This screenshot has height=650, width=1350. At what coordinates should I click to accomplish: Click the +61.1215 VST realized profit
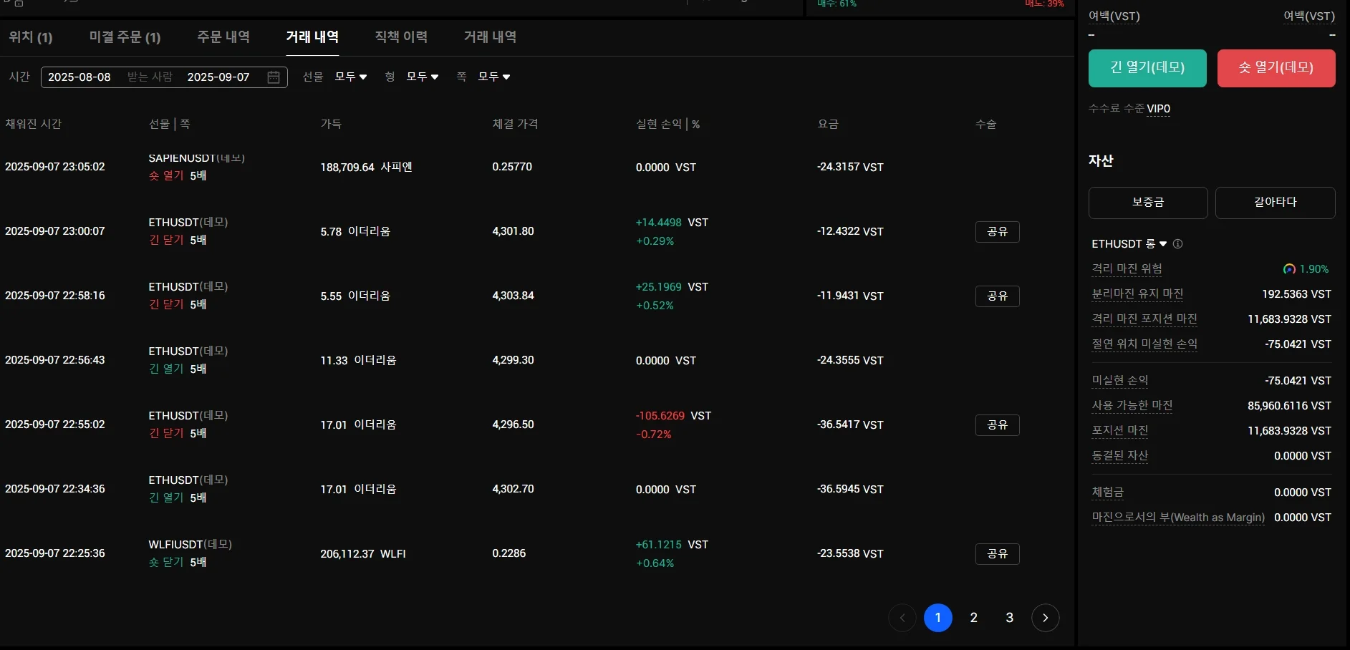pos(672,545)
